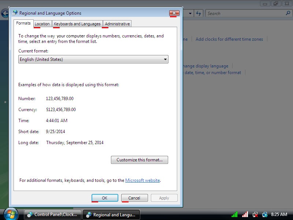Click the refresh arrows icon beside Search

click(199, 13)
